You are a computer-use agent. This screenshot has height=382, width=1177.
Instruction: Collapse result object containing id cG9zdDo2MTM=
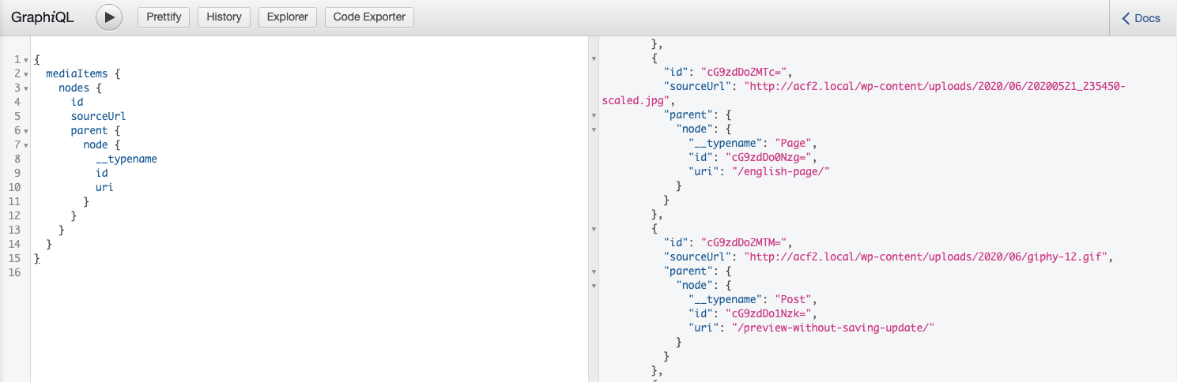point(594,229)
